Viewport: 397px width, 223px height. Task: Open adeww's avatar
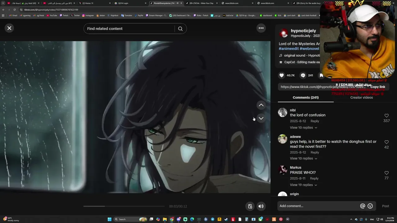pyautogui.click(x=283, y=139)
